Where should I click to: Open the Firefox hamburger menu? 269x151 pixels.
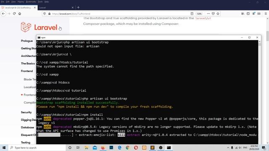[266, 14]
